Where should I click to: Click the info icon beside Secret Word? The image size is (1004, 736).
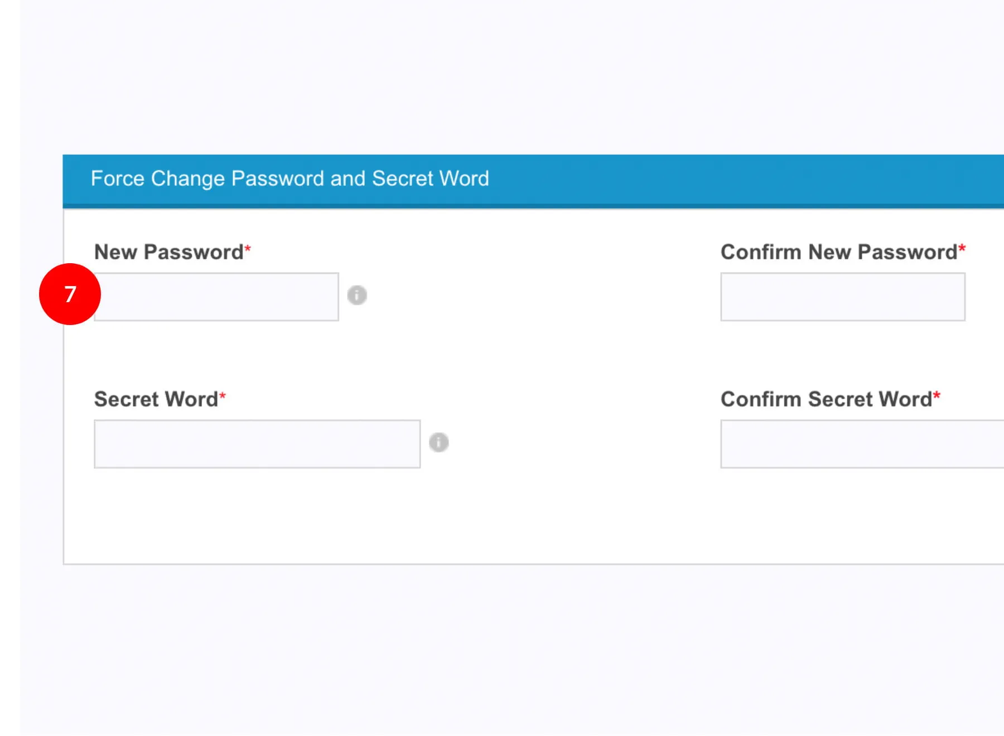coord(438,442)
